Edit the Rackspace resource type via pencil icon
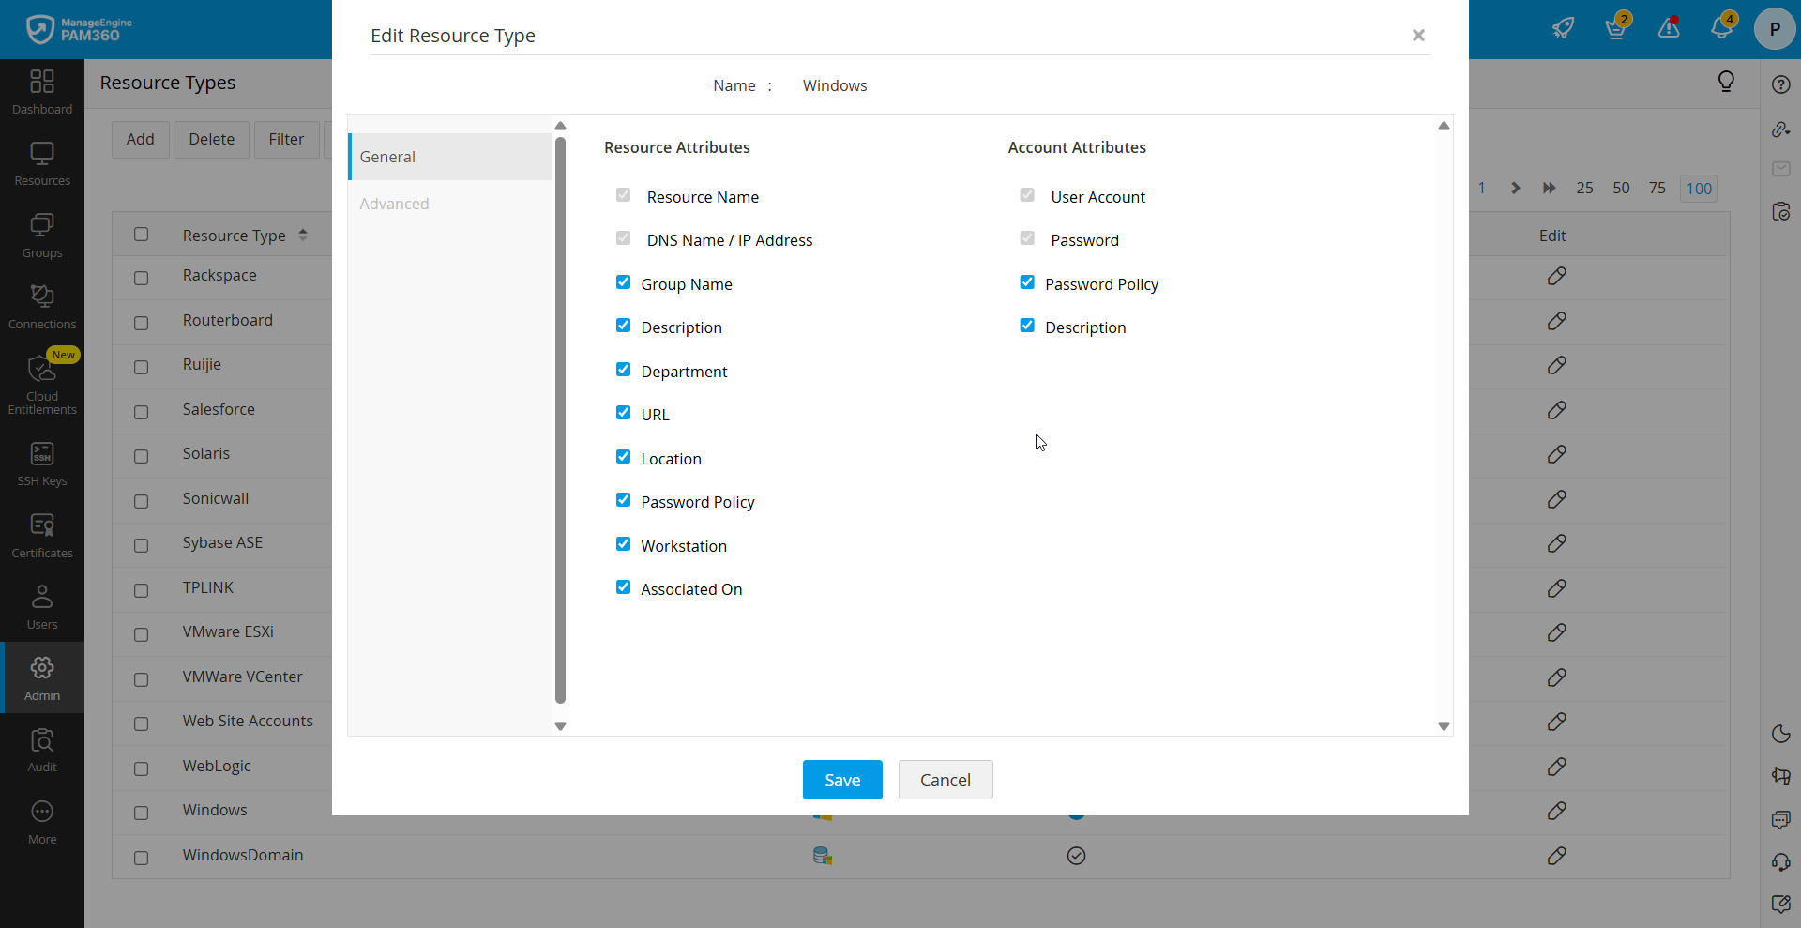Image resolution: width=1801 pixels, height=928 pixels. click(x=1557, y=276)
